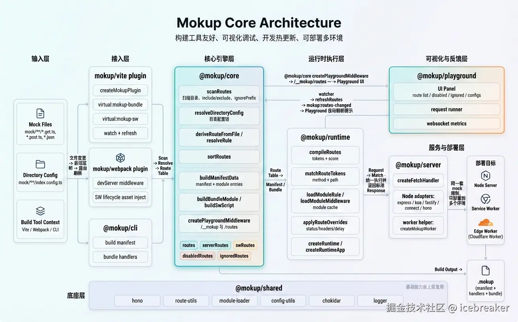Screen dimensions: 518x322
Task: Click the UI Panel box
Action: click(447, 92)
